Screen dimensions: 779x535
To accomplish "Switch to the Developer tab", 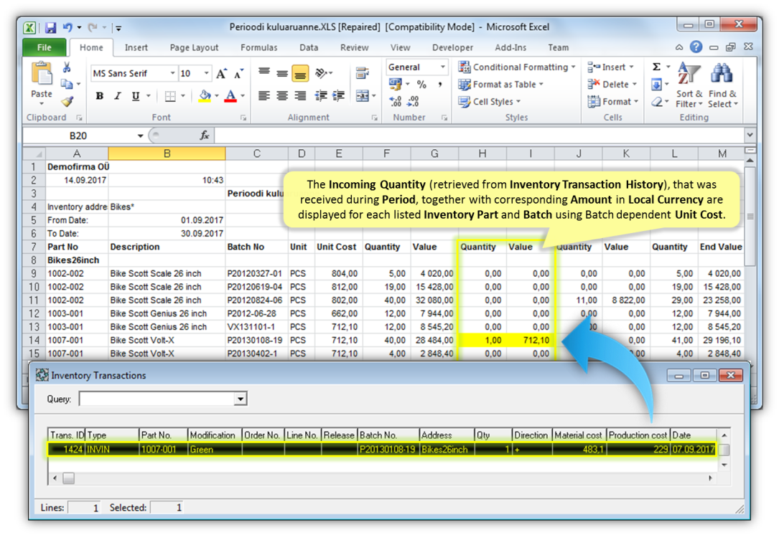I will coord(452,47).
